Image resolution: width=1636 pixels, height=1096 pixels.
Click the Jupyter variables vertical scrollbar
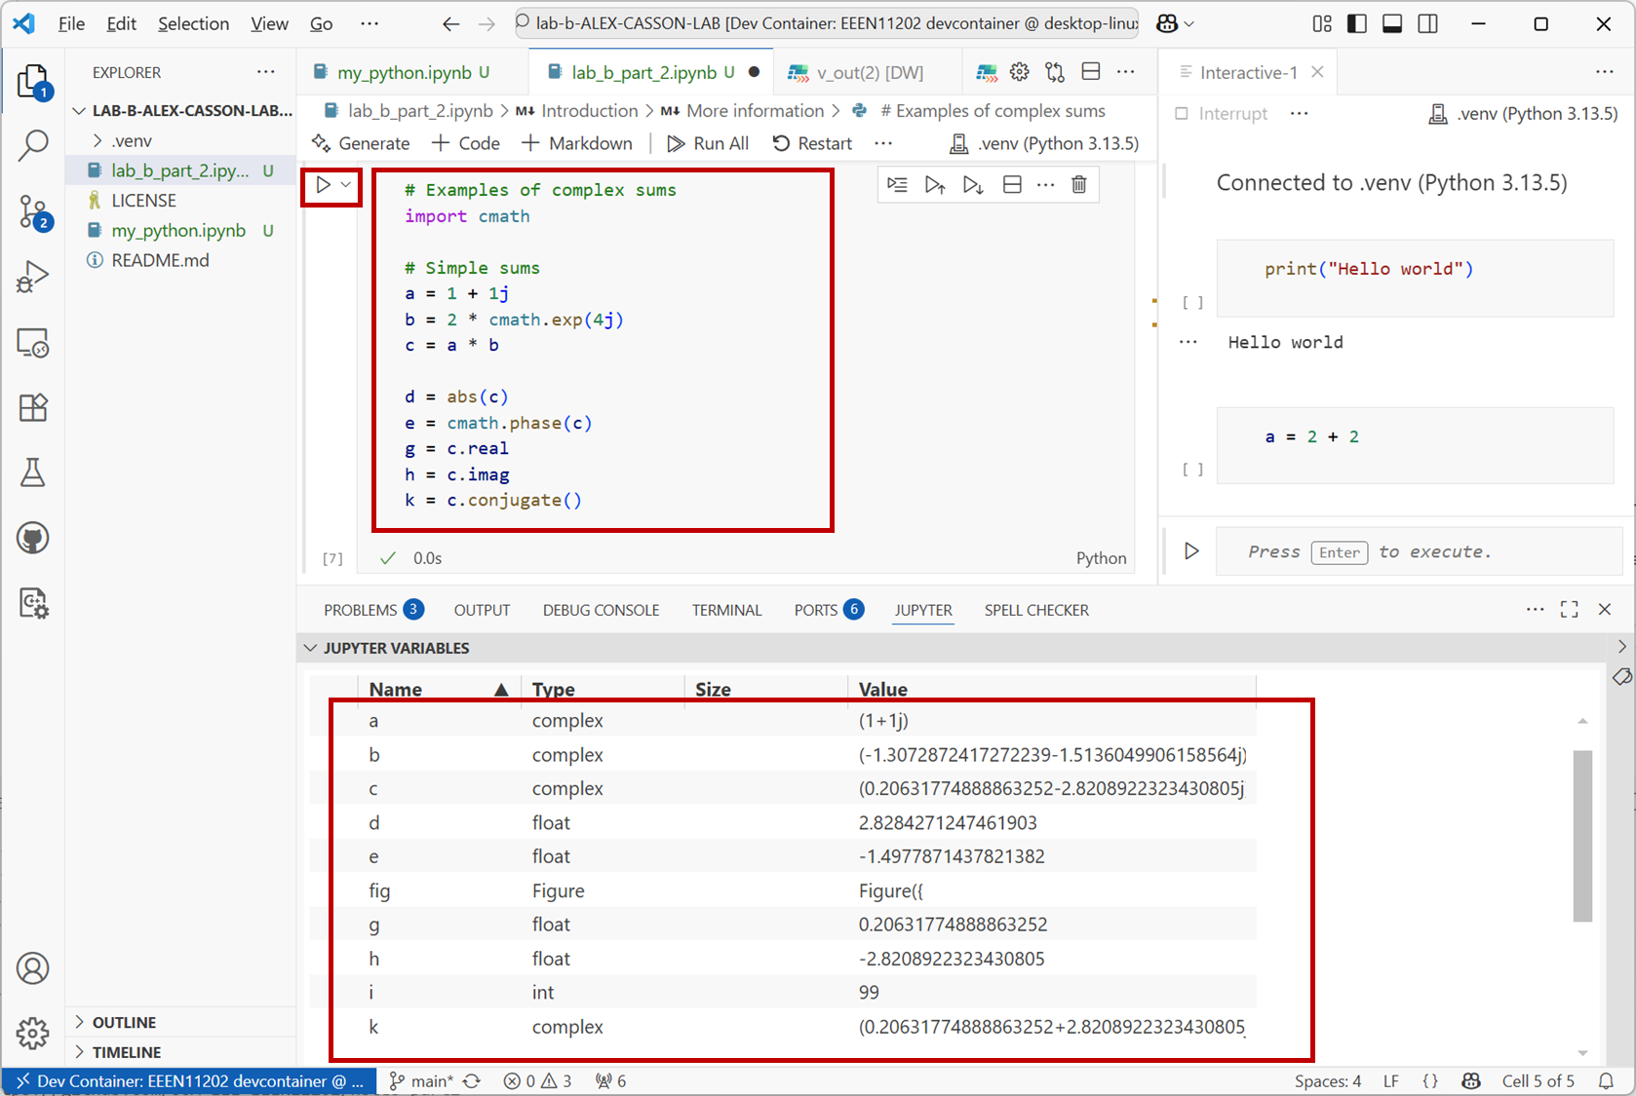coord(1582,834)
